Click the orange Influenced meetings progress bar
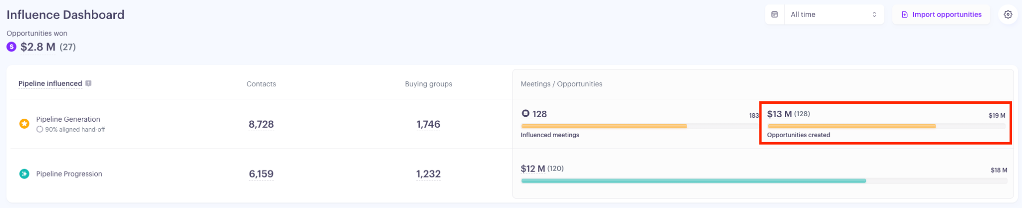The height and width of the screenshot is (208, 1022). click(x=604, y=126)
